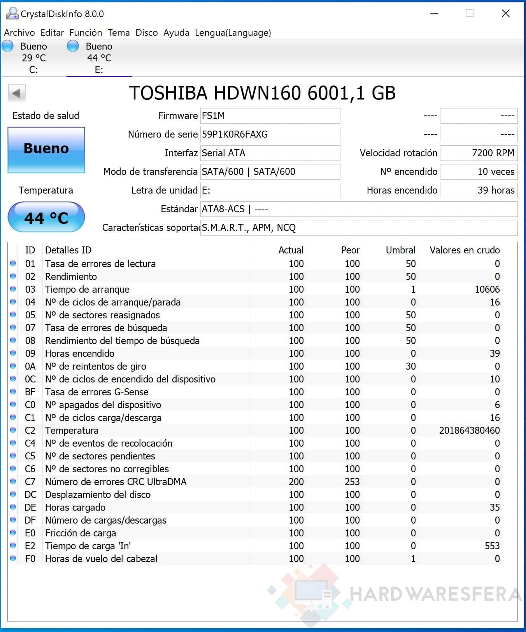Click the serial number field 59P1K0R6FAXG
526x632 pixels.
tap(270, 134)
